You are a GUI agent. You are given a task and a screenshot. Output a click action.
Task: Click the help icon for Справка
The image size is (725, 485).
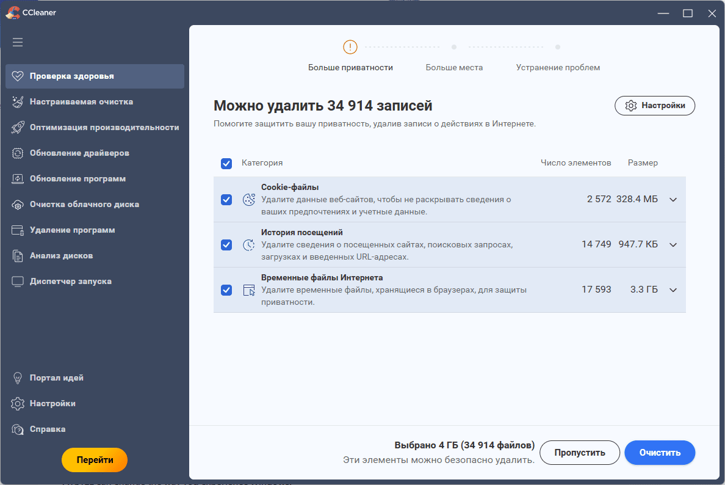pos(18,429)
